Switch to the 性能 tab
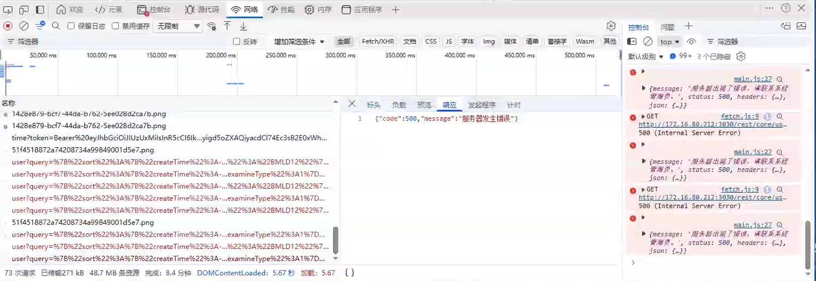Viewport: 816px width, 281px height. (x=281, y=9)
